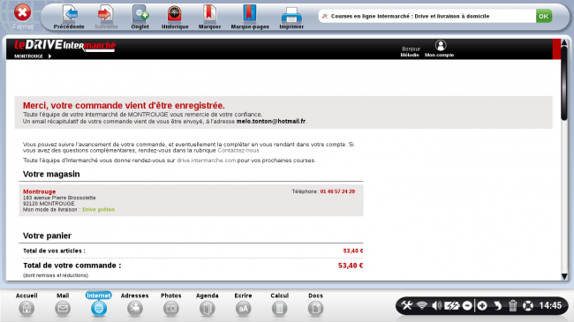
Task: Click the Total de votre commande amount
Action: click(351, 266)
